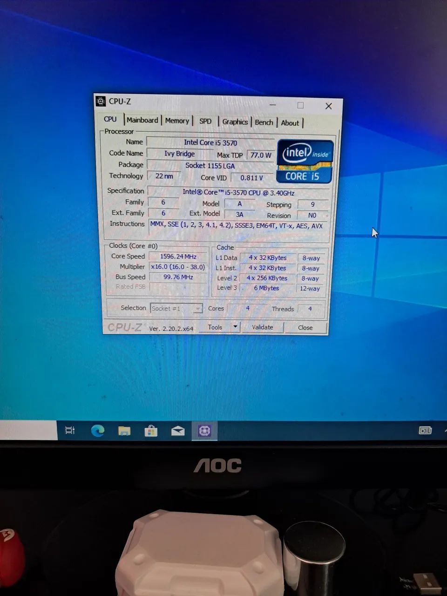Click the Threads value 4
Screen dimensions: 447x596
point(310,309)
